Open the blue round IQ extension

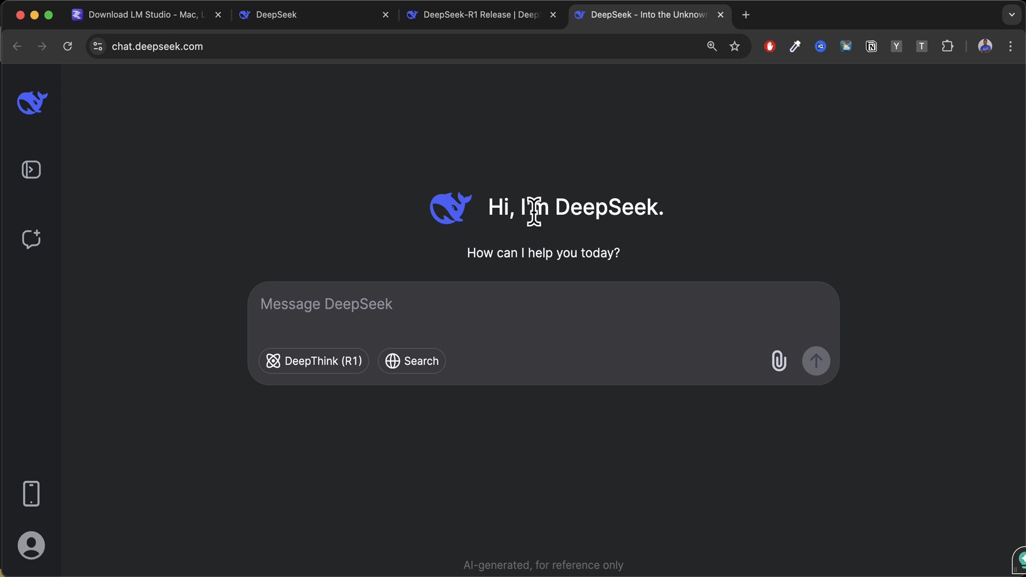[x=820, y=46]
